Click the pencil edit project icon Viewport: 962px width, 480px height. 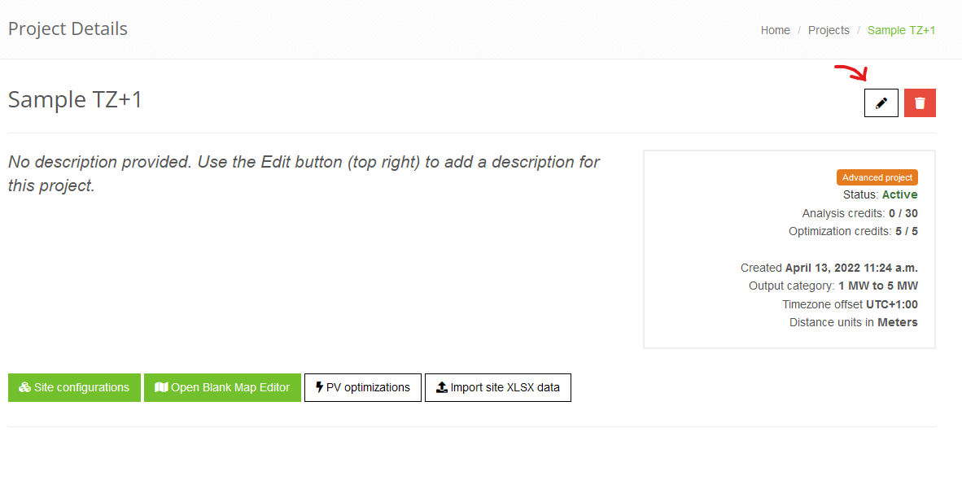coord(881,103)
